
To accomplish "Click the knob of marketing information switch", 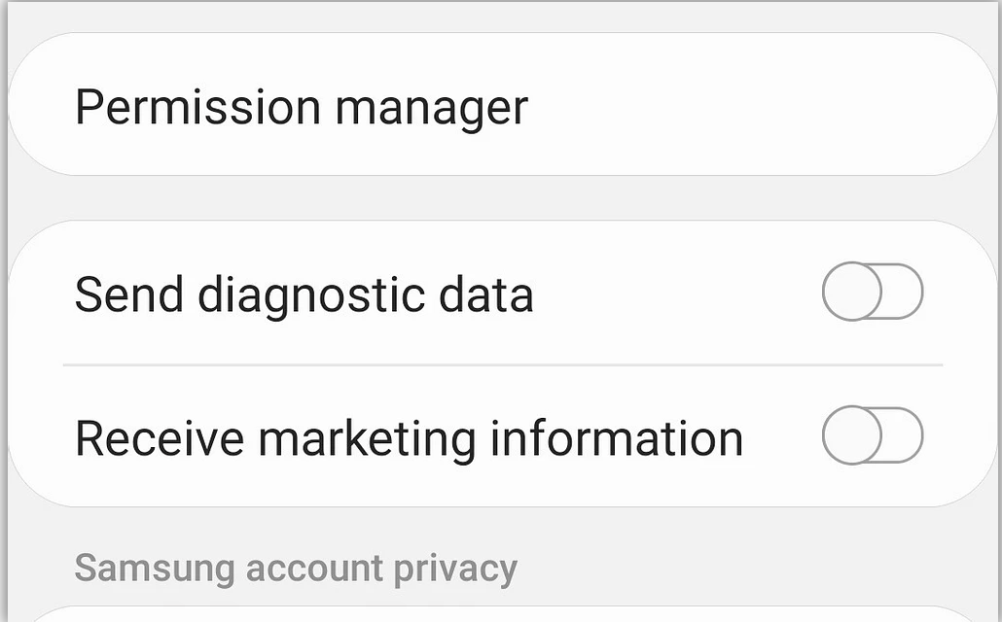I will (852, 434).
